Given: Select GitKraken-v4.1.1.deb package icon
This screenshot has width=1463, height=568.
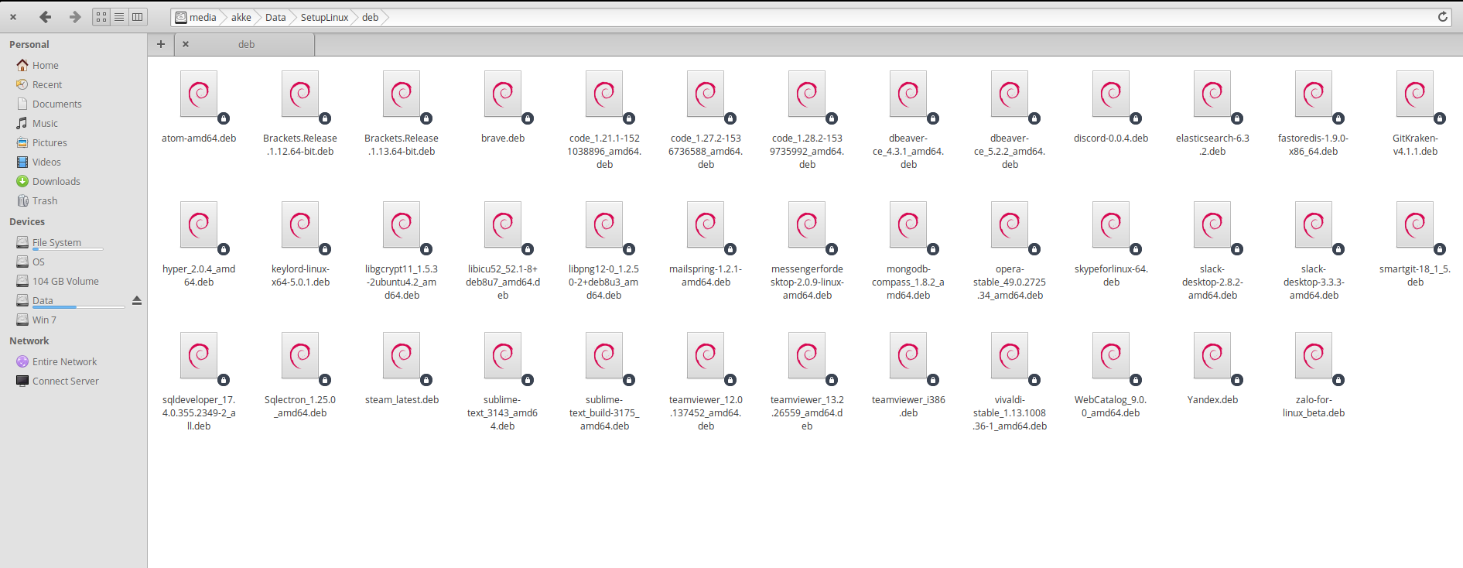Looking at the screenshot, I should click(x=1415, y=95).
